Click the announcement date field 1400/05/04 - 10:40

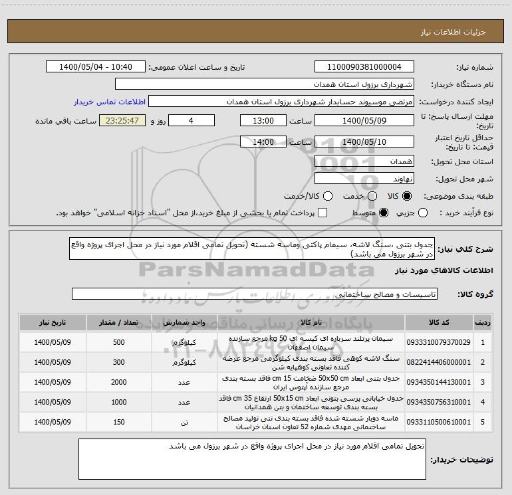point(96,67)
